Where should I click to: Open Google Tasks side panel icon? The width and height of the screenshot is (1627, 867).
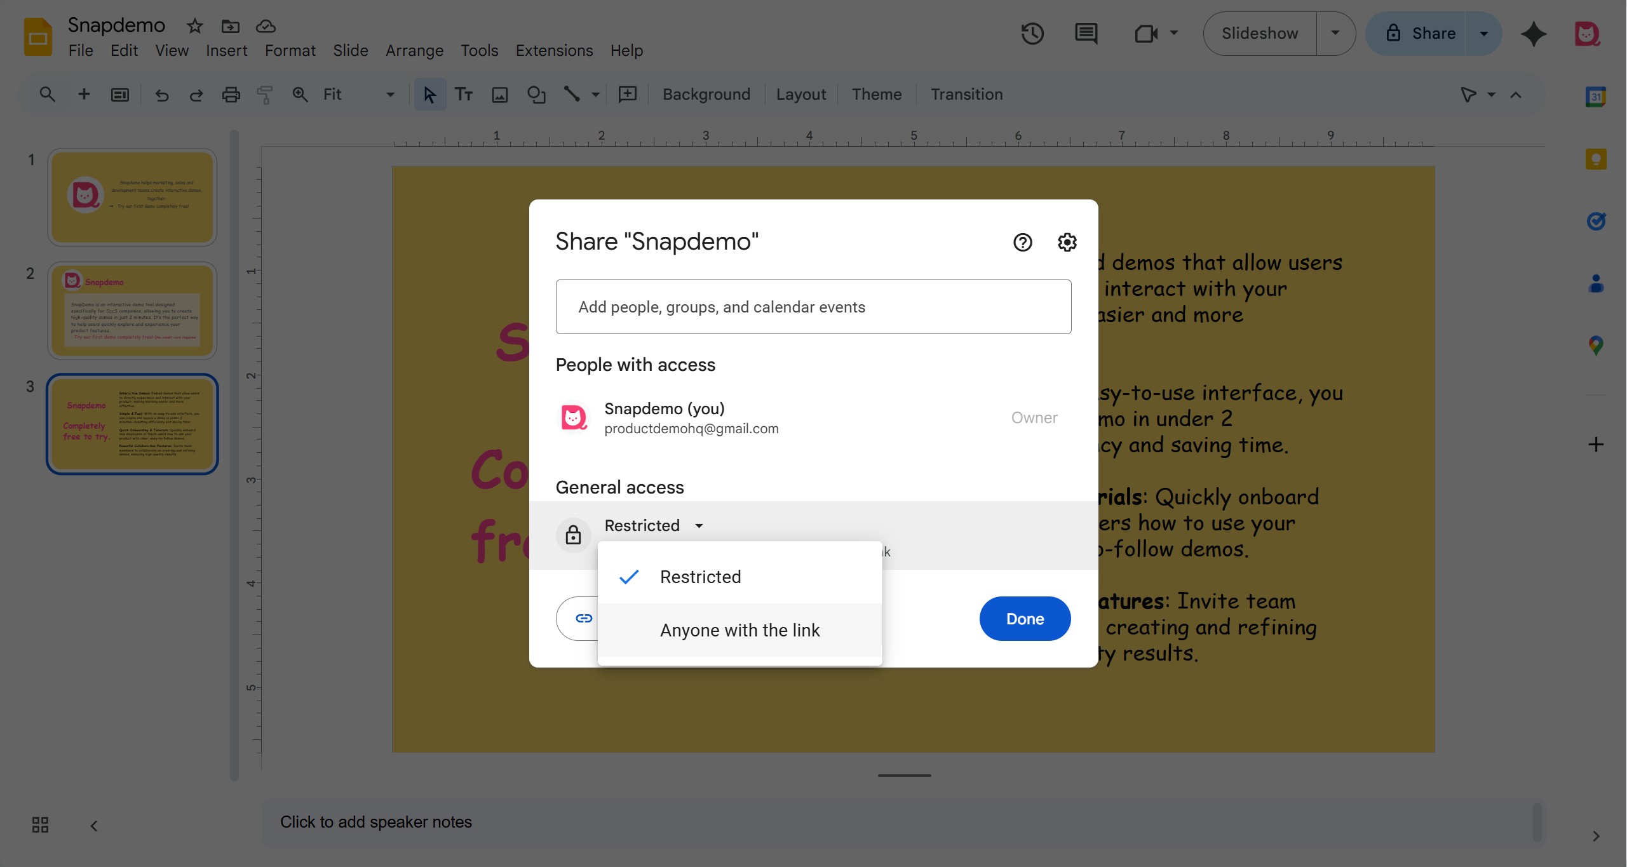click(1596, 221)
